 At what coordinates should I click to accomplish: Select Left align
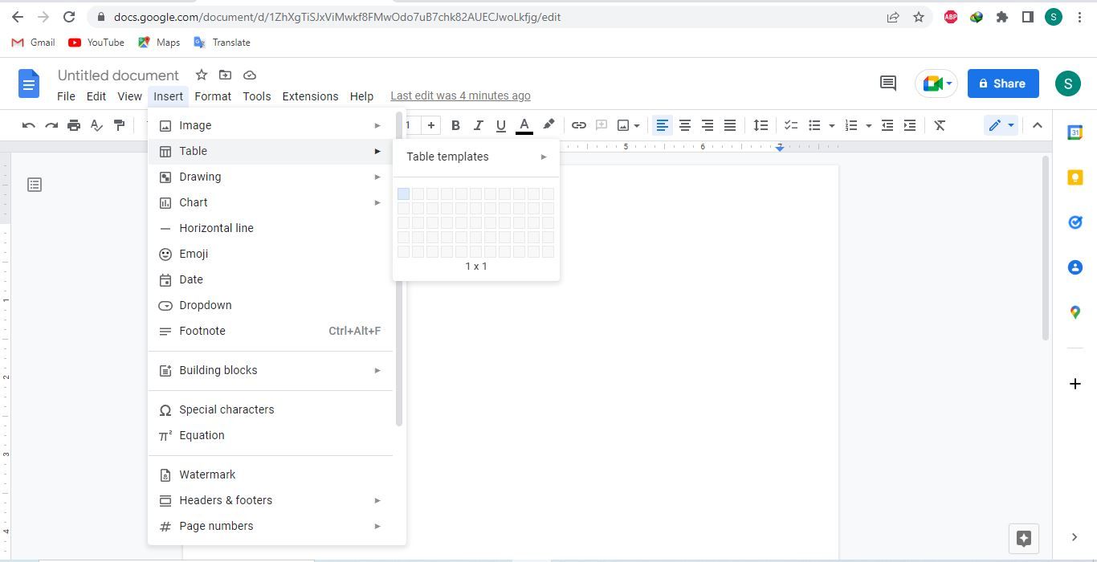662,125
